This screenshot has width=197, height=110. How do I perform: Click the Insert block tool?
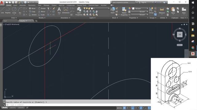tap(113, 10)
